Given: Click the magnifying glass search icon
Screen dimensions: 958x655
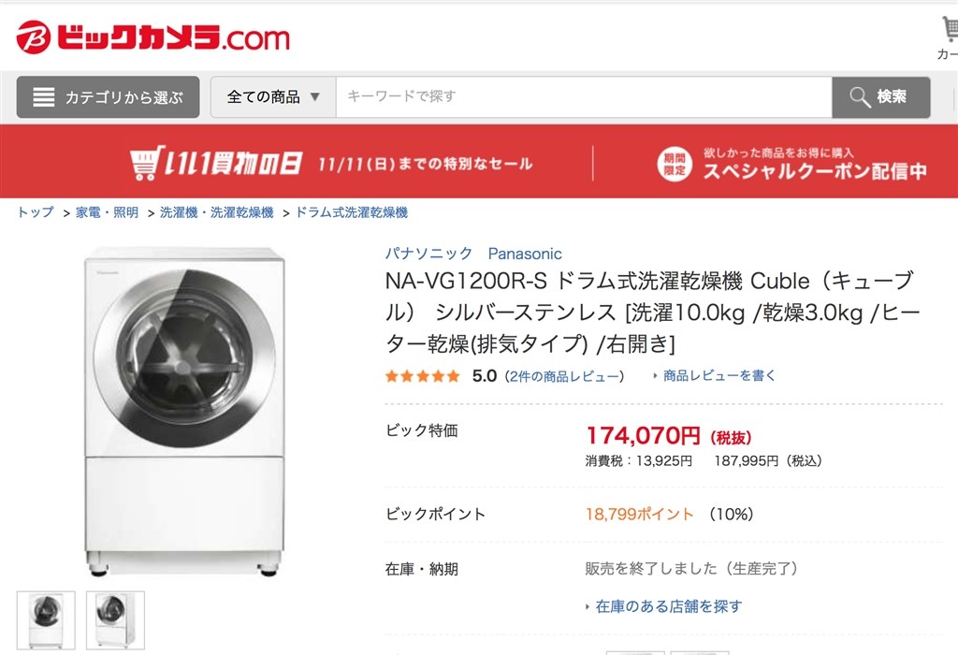Looking at the screenshot, I should [858, 96].
